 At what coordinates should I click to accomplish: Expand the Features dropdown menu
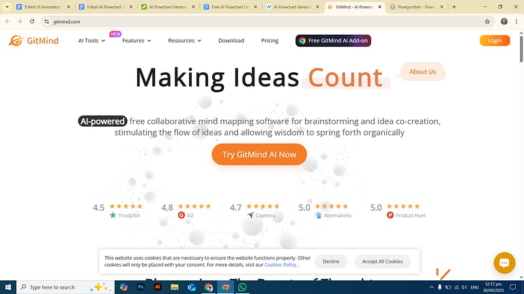(x=136, y=41)
